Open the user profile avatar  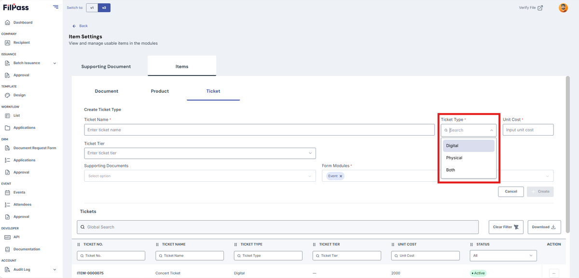coord(563,8)
